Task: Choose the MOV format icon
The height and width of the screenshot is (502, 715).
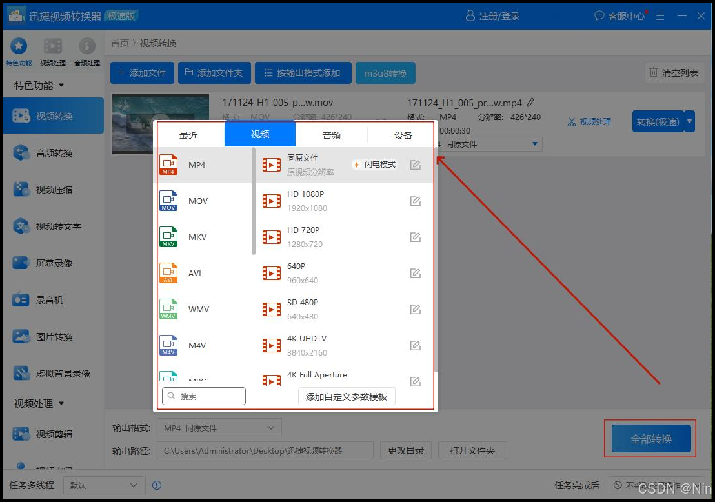Action: (168, 201)
